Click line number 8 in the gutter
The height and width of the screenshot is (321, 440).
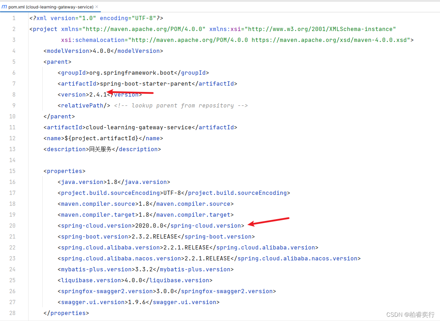point(14,94)
